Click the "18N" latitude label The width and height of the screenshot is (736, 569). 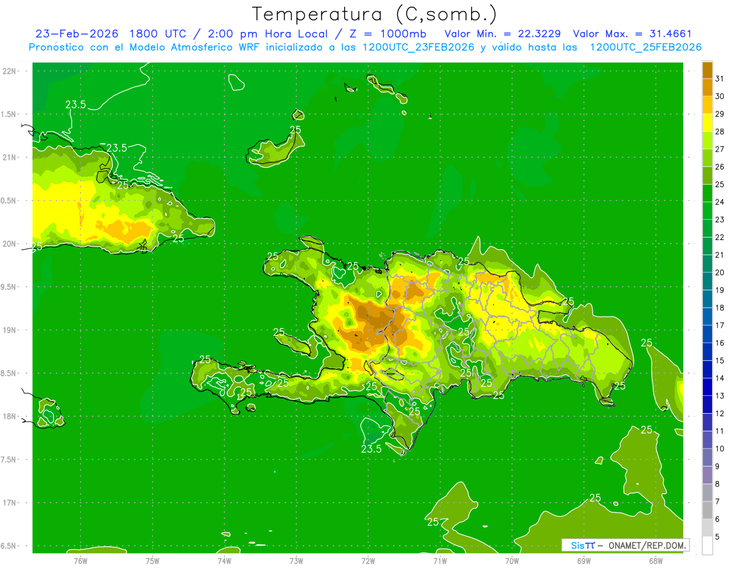tap(10, 416)
